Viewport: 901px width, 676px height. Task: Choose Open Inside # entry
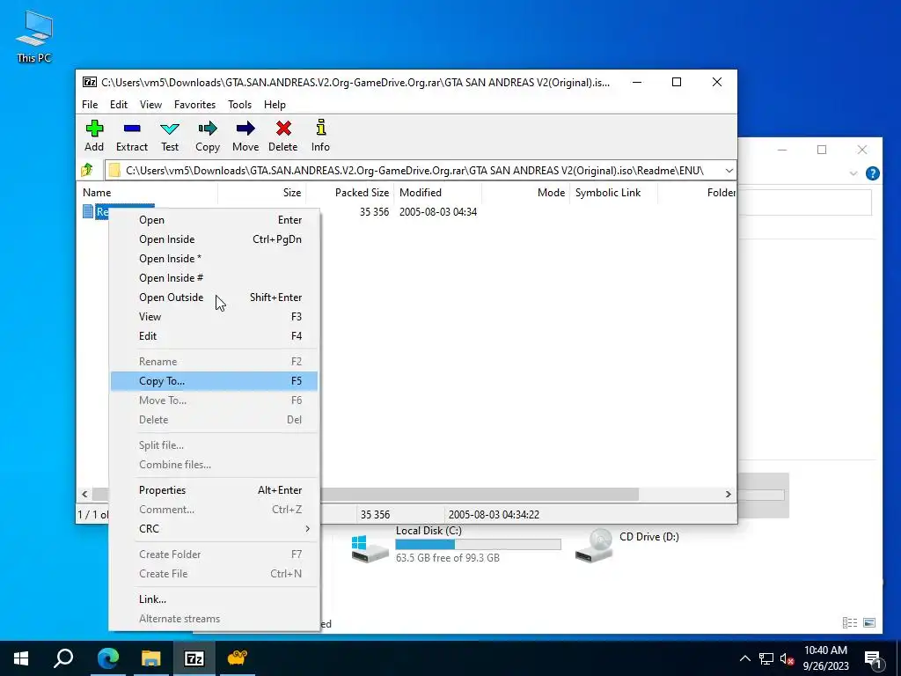[x=214, y=278]
